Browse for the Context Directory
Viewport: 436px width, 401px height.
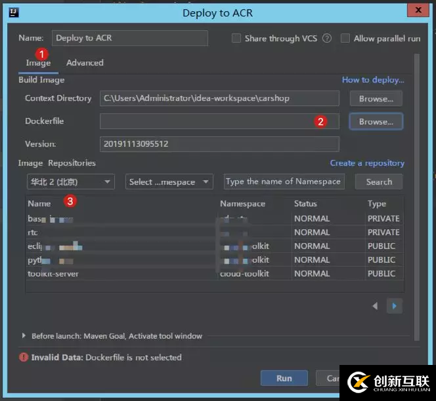coord(376,98)
